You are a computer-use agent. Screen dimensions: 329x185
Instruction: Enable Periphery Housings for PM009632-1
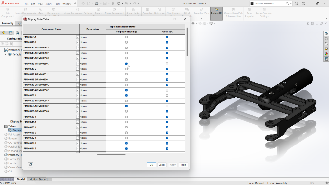(126, 138)
